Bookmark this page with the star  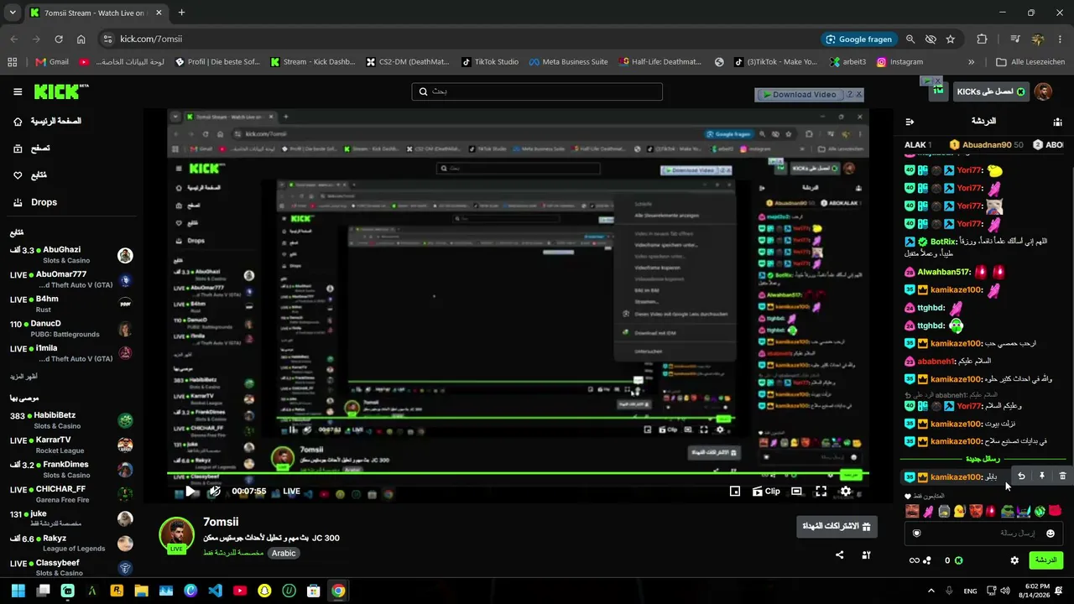coord(951,39)
